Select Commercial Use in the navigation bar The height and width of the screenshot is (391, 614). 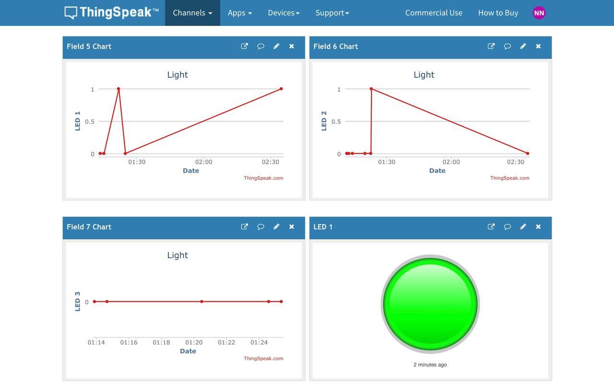(x=433, y=13)
